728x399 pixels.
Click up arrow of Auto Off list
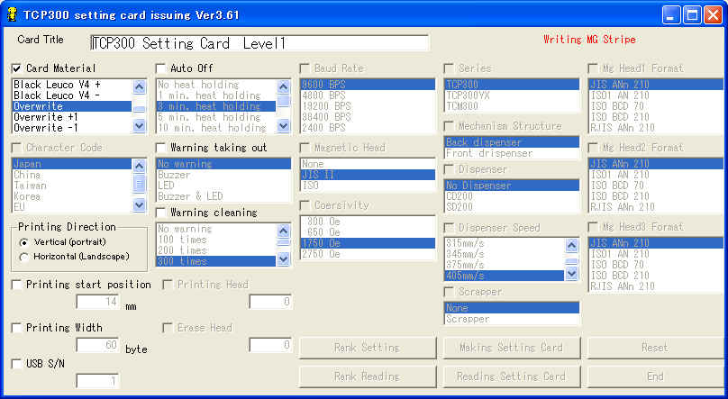283,86
